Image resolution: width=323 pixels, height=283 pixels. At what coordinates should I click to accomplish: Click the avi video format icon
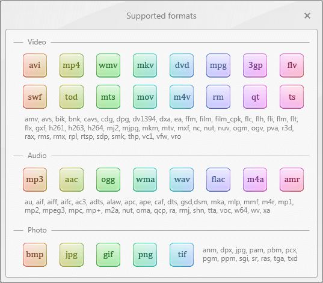pyautogui.click(x=35, y=65)
